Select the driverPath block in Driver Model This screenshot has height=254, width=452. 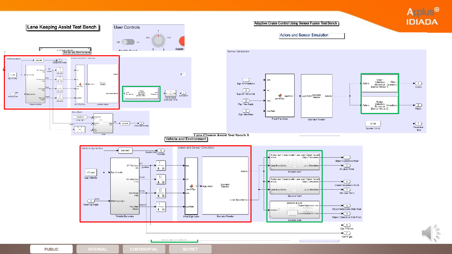[x=79, y=117]
